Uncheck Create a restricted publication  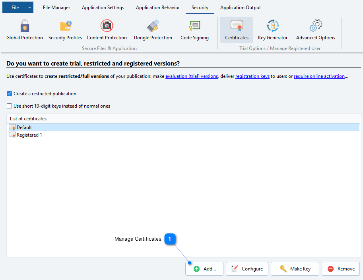click(10, 94)
